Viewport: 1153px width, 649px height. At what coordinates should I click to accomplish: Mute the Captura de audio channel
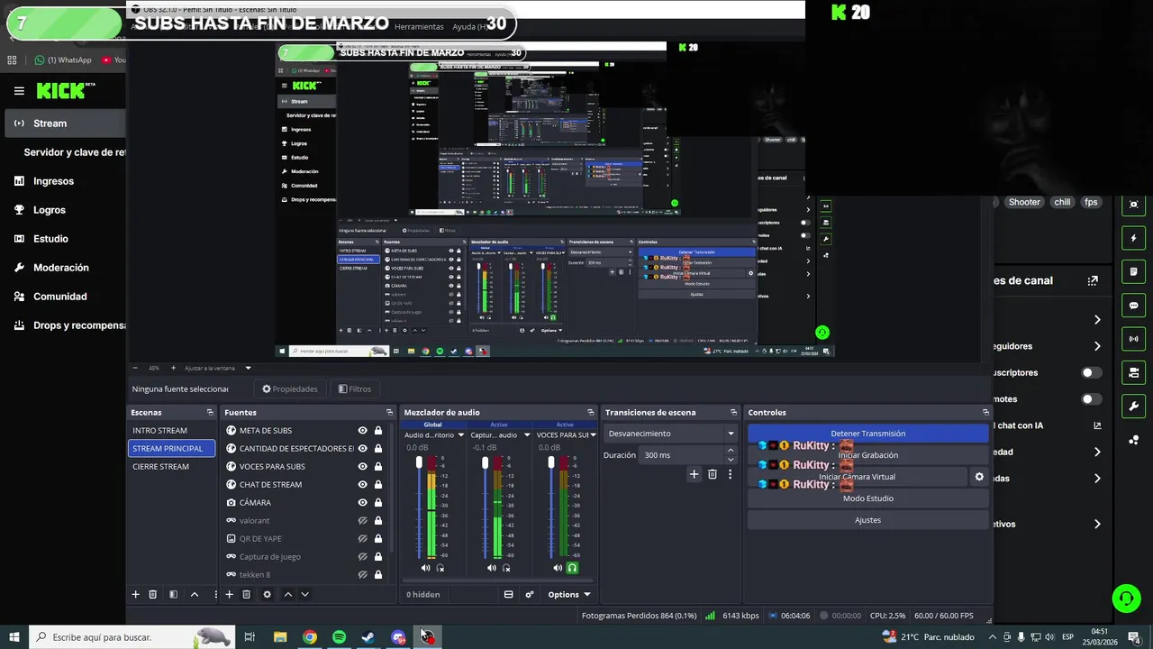click(x=491, y=568)
